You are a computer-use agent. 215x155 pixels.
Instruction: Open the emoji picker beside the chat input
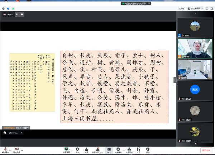coord(5,132)
